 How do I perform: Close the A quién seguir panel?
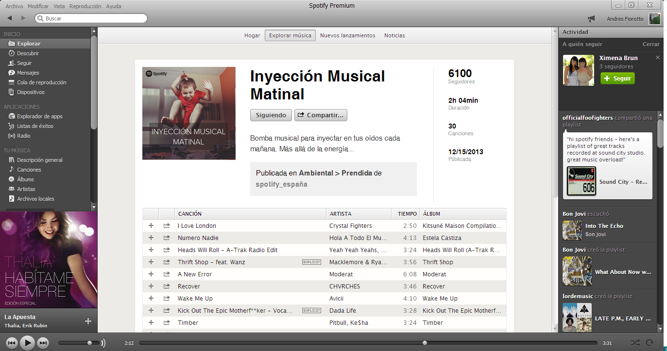[651, 44]
